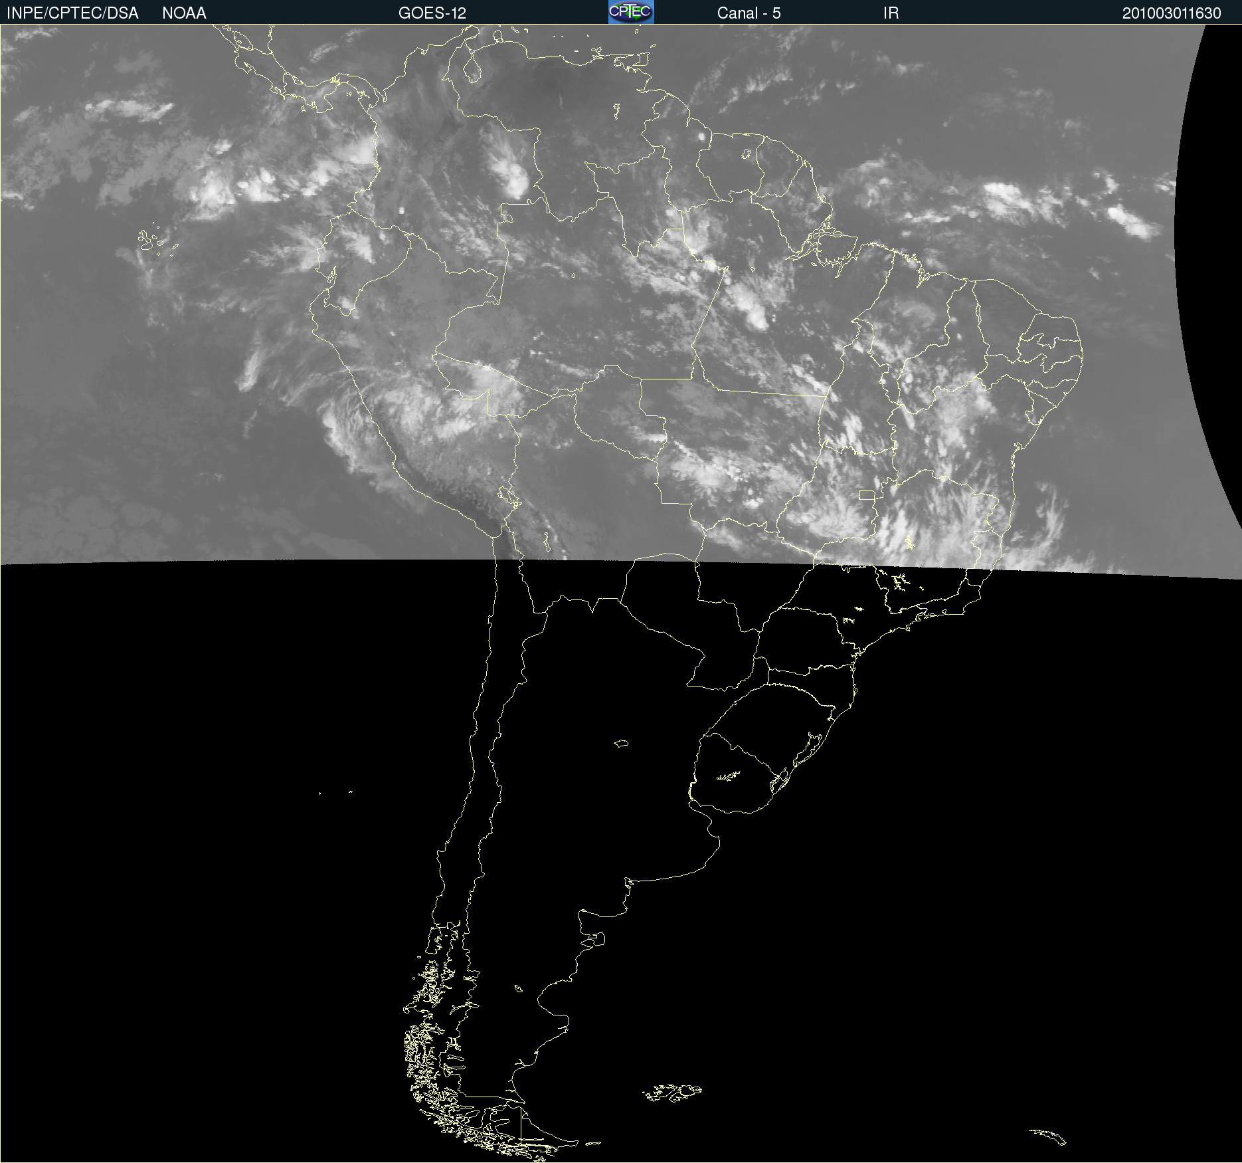The height and width of the screenshot is (1163, 1242).
Task: Click the NOAA label
Action: point(184,13)
